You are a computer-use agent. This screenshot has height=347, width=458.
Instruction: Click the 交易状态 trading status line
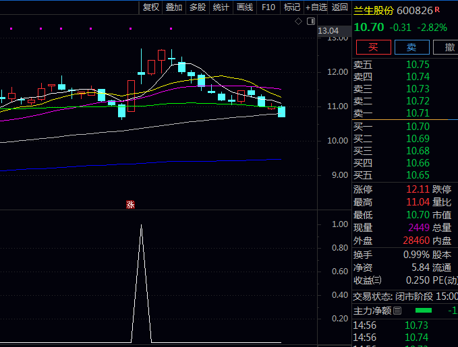(x=405, y=297)
